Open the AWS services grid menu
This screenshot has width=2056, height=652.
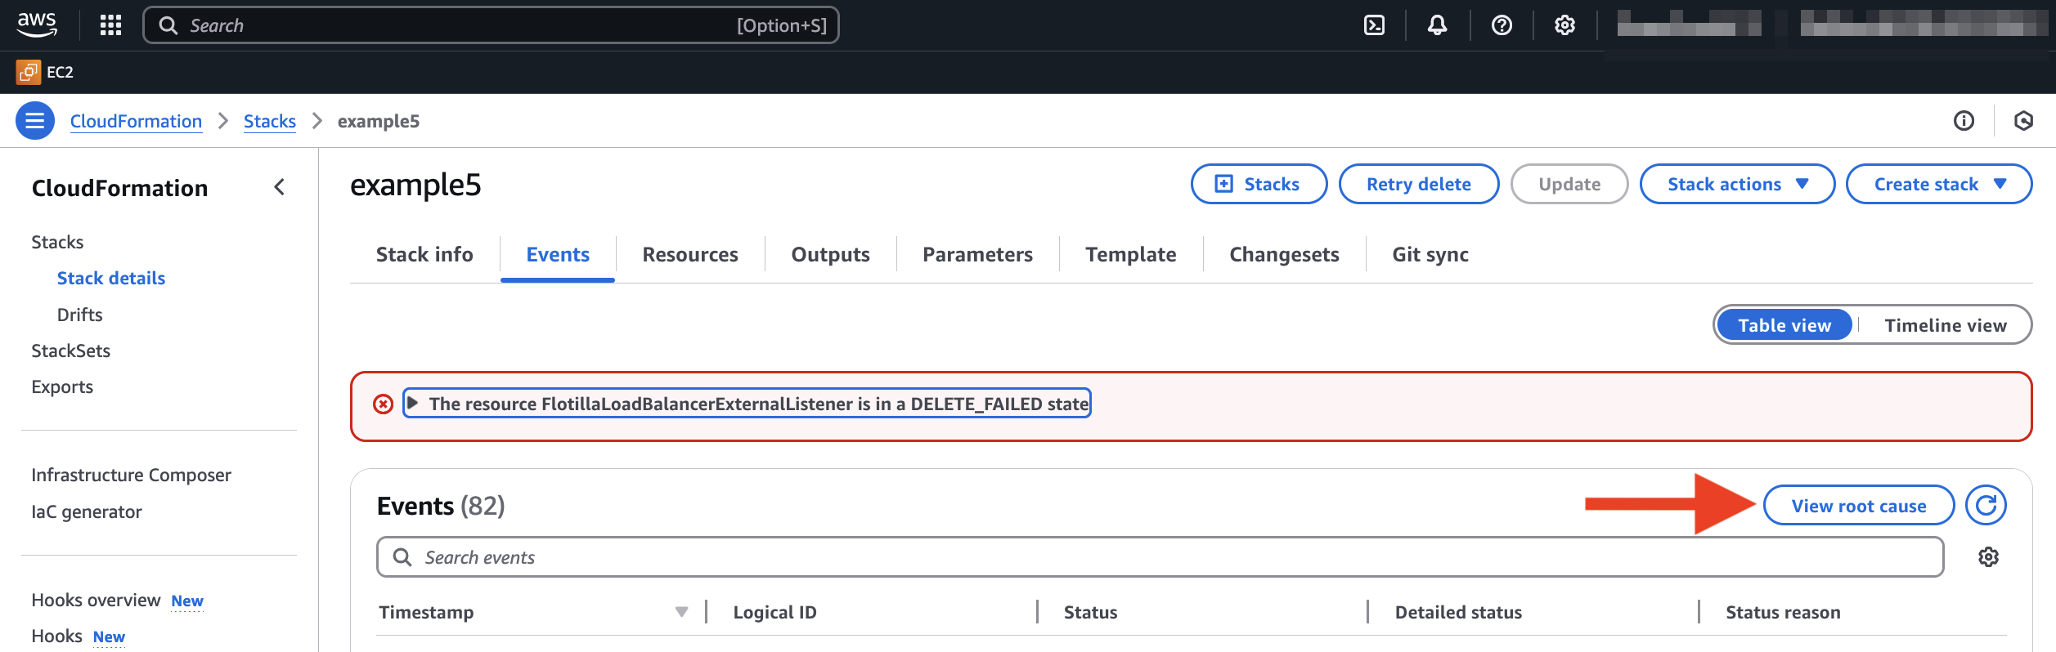(x=110, y=25)
